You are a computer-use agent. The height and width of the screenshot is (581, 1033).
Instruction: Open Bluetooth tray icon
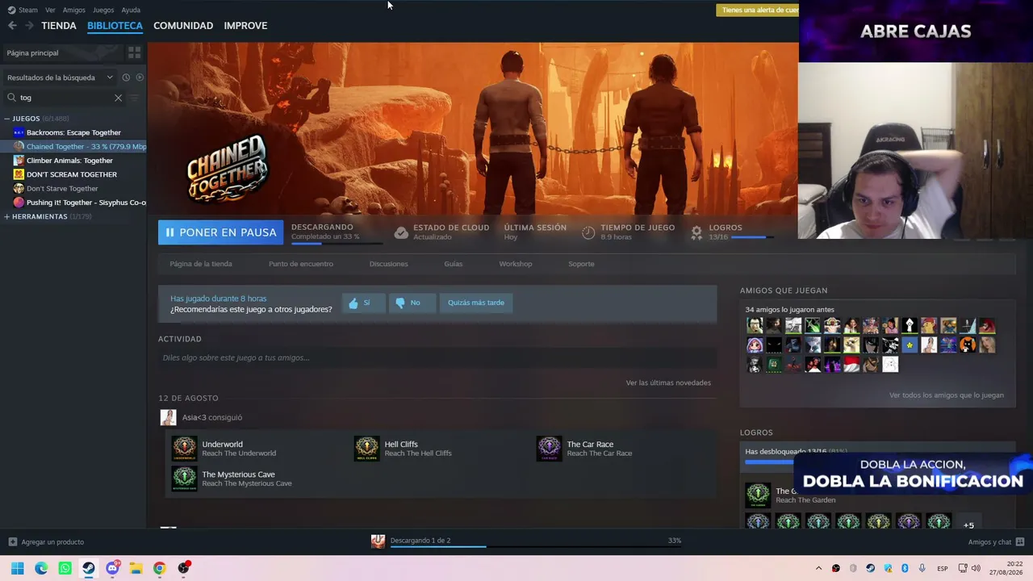[x=905, y=568]
